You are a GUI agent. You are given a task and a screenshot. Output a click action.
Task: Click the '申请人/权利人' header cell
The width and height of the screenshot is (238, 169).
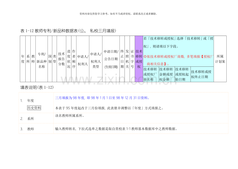[83, 59]
